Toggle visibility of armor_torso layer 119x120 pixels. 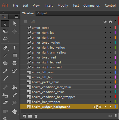coord(105,28)
